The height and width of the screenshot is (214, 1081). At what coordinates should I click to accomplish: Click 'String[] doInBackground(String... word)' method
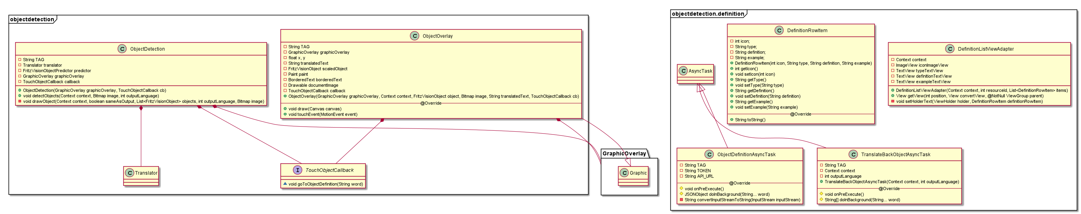click(862, 200)
